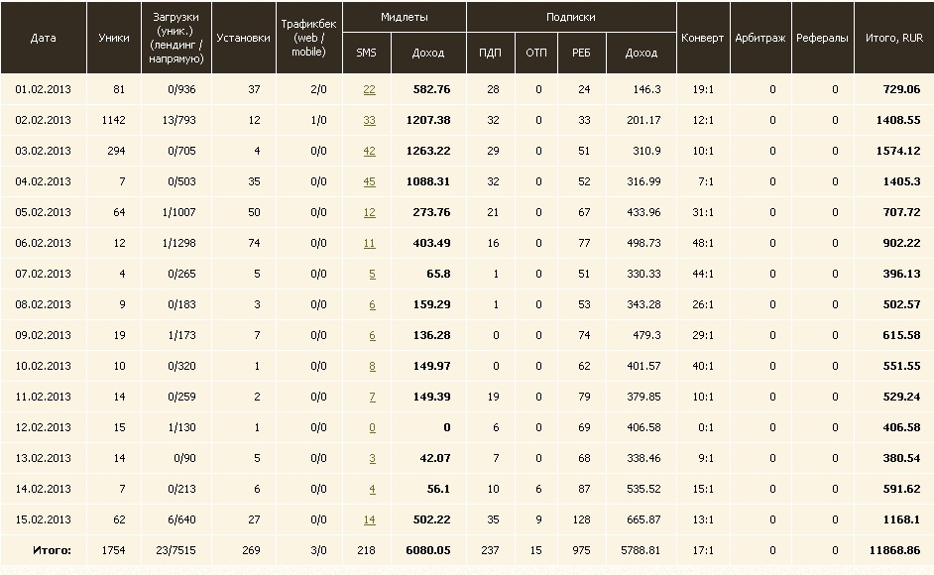Open SMS link 42 for 03.02.2013
This screenshot has width=934, height=575.
click(369, 151)
